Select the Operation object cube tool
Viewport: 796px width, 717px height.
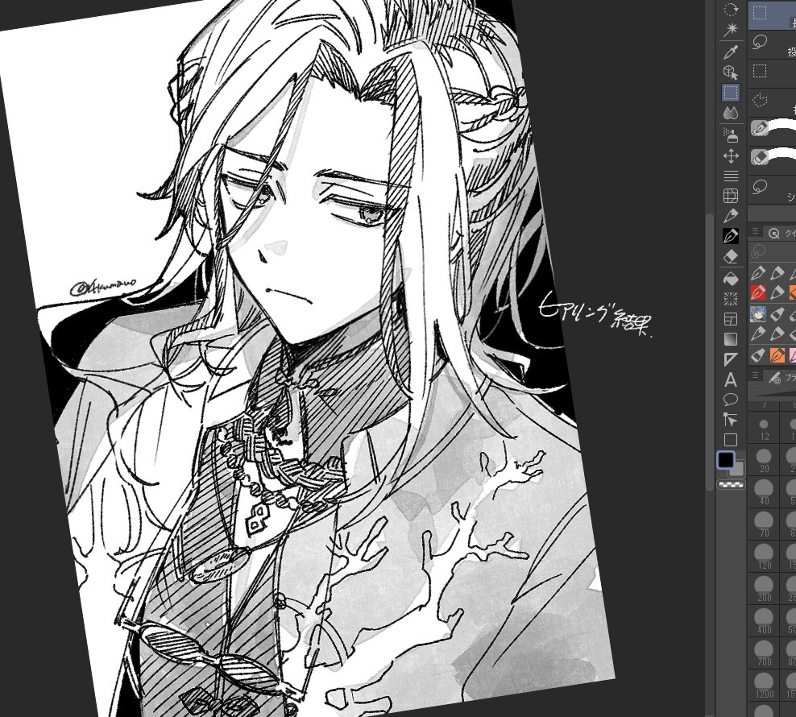731,73
